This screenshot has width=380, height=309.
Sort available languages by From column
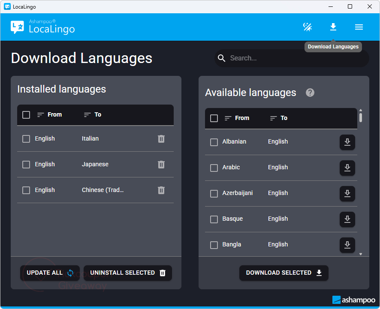tap(237, 118)
